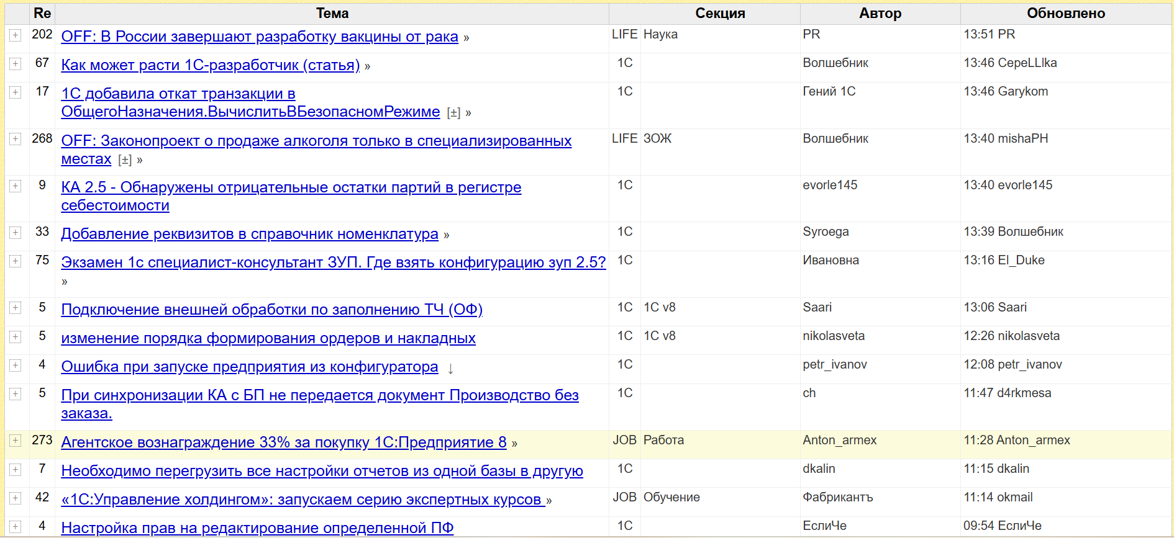Expand the 'КА 2.5' topic row
The width and height of the screenshot is (1174, 538).
16,186
